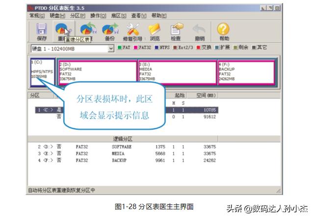Click the 检查 check toolbar icon
The height and width of the screenshot is (219, 314).
point(177,29)
